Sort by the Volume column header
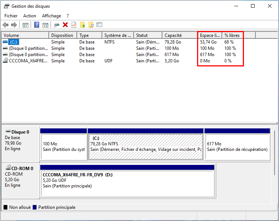279x221 pixels. point(25,35)
